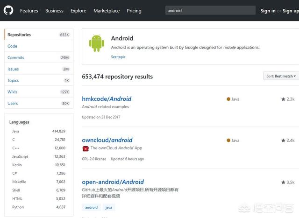Select the java topic tag
The width and height of the screenshot is (299, 218).
108,207
